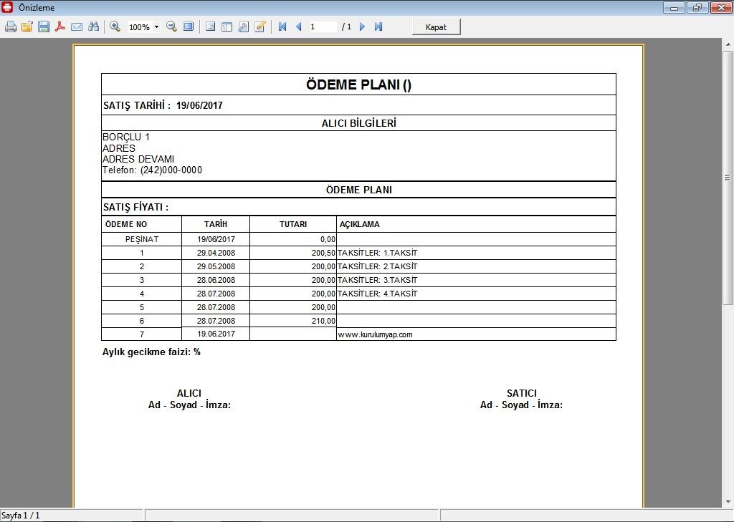Export to PDF using Acrobat icon
This screenshot has width=734, height=522.
tap(60, 26)
